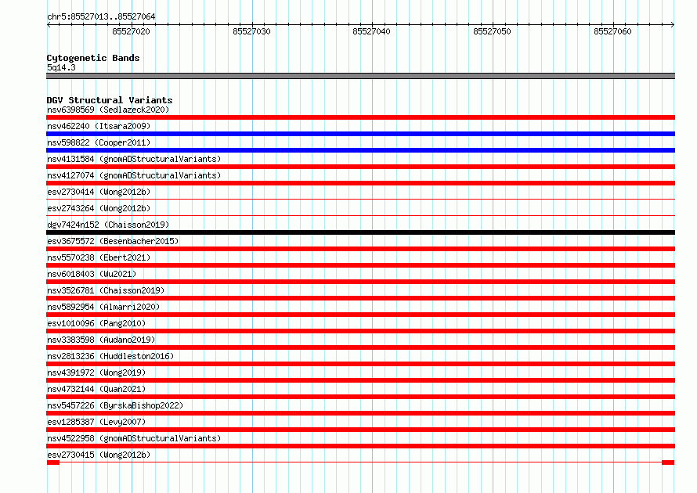Viewport: 697px width, 493px height.
Task: Click the chr5:85527013..85527064 region label
Action: (x=101, y=16)
